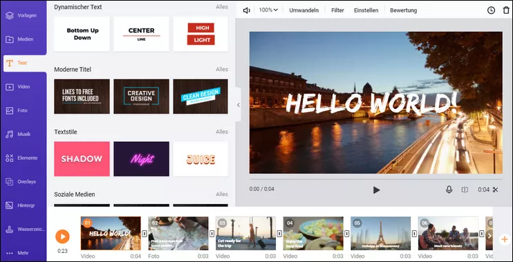This screenshot has width=513, height=262.
Task: Show all Textstile styles
Action: (222, 132)
